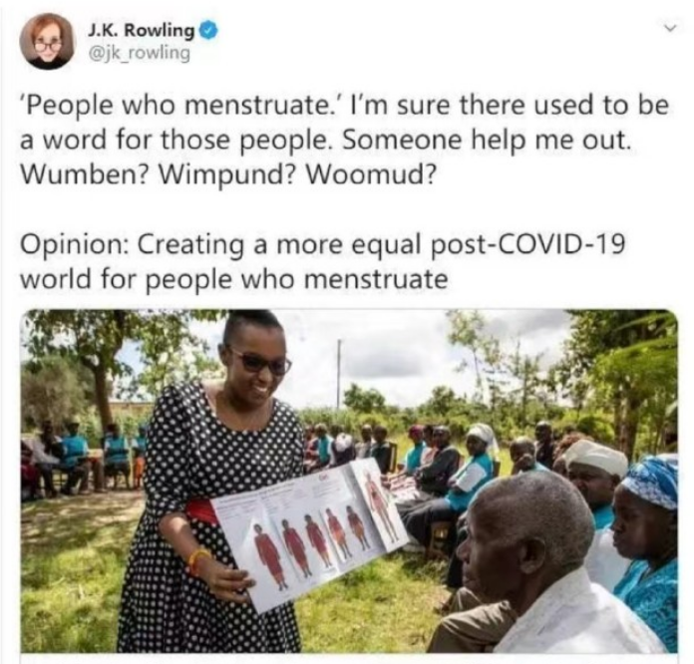Expand the tweet options chevron

pos(671,29)
